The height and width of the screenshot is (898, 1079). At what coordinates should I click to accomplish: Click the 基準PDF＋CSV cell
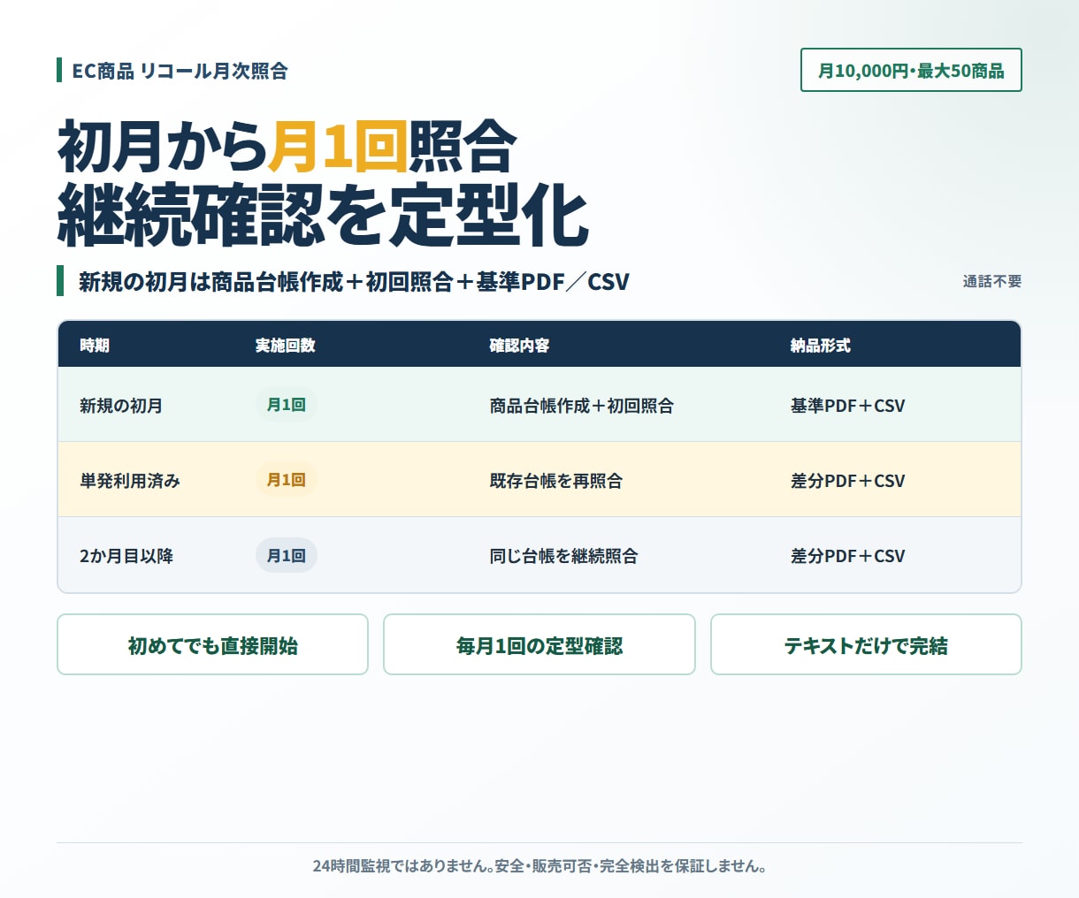click(x=848, y=406)
